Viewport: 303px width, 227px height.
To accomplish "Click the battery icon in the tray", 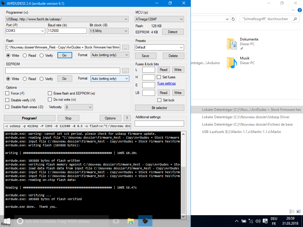I will tap(244, 221).
